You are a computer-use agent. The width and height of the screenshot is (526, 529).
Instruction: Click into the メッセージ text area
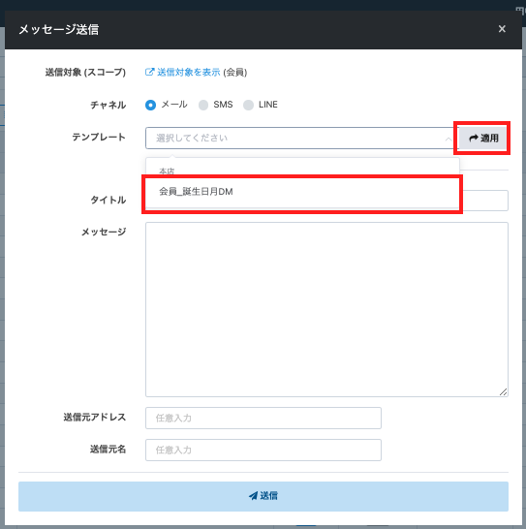326,309
